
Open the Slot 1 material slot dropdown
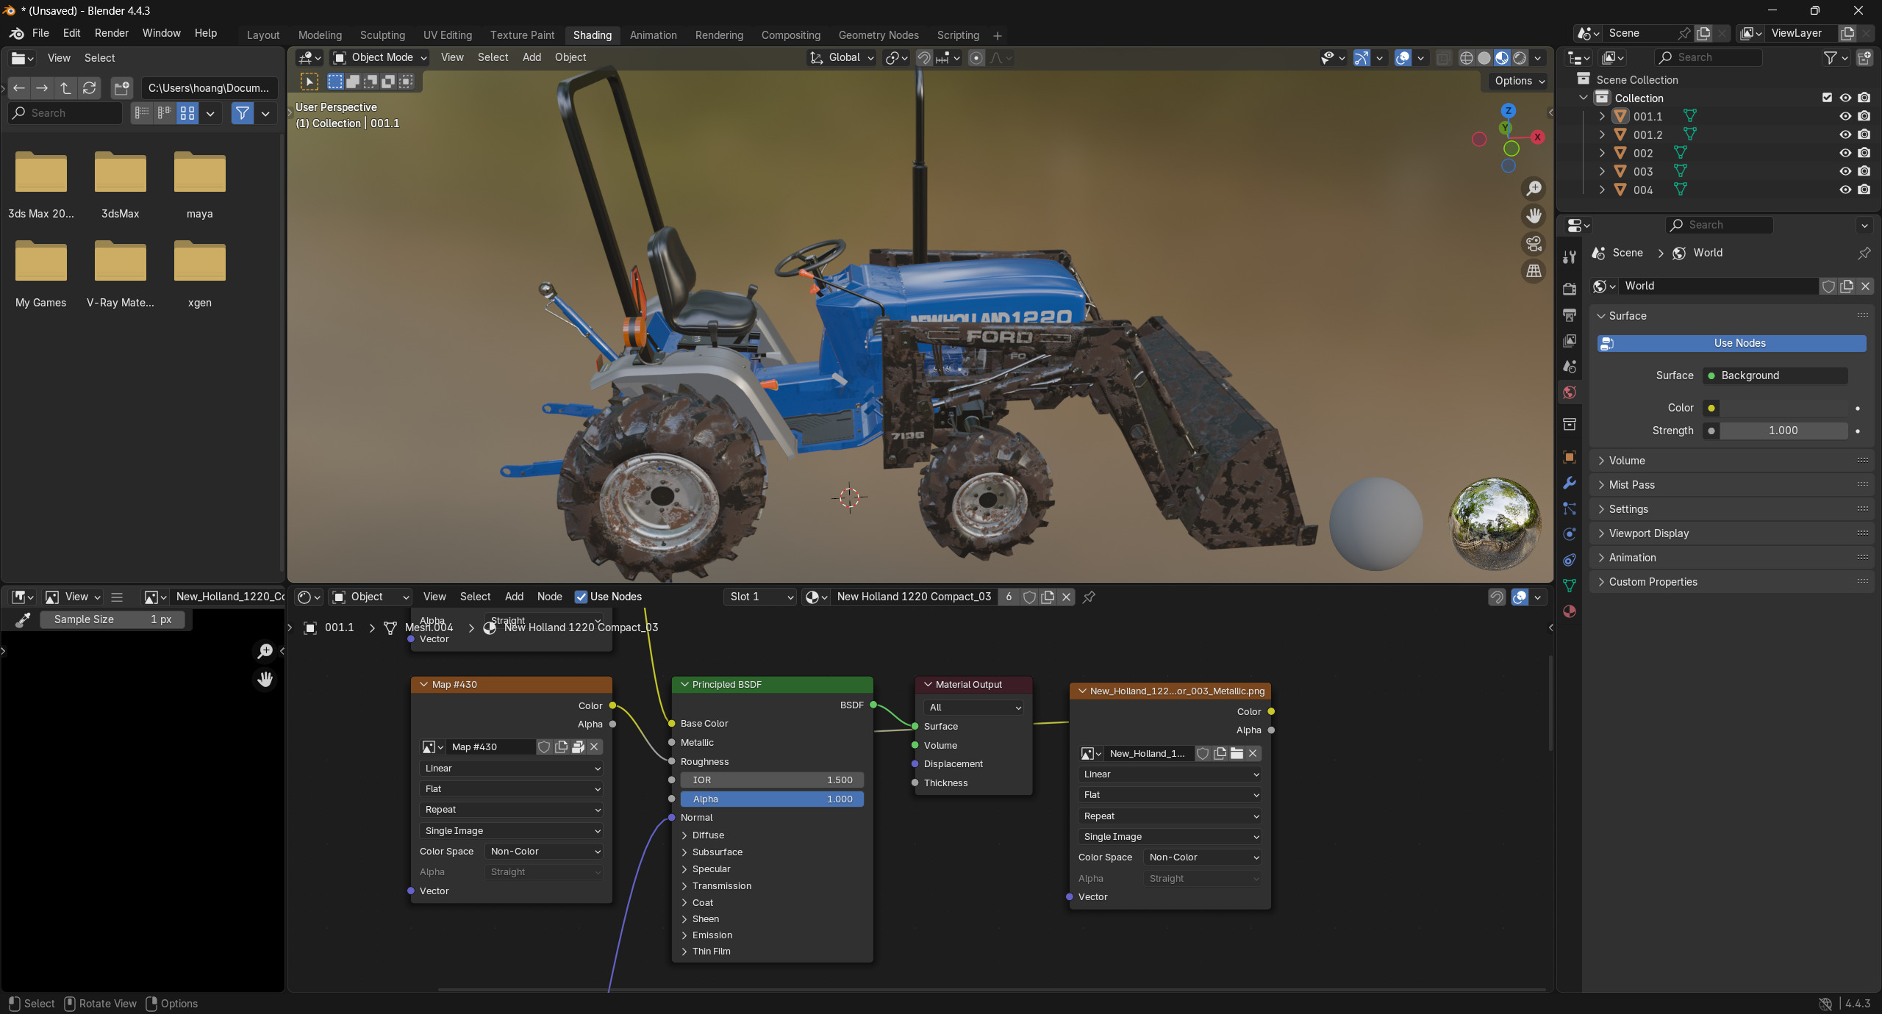(760, 597)
